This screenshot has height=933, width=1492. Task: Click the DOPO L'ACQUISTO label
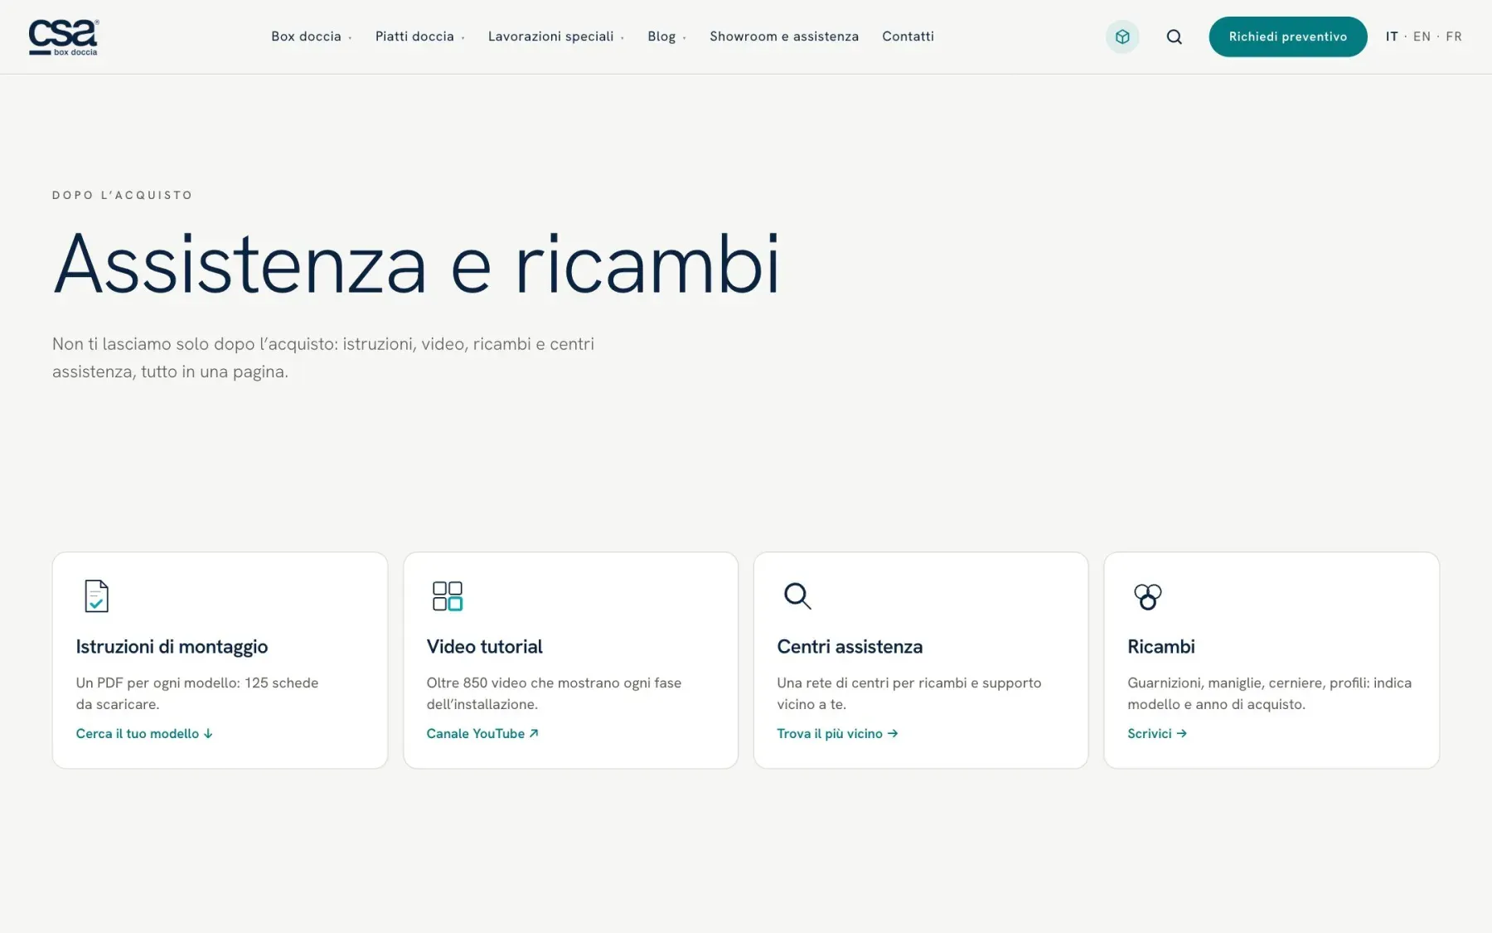tap(122, 195)
